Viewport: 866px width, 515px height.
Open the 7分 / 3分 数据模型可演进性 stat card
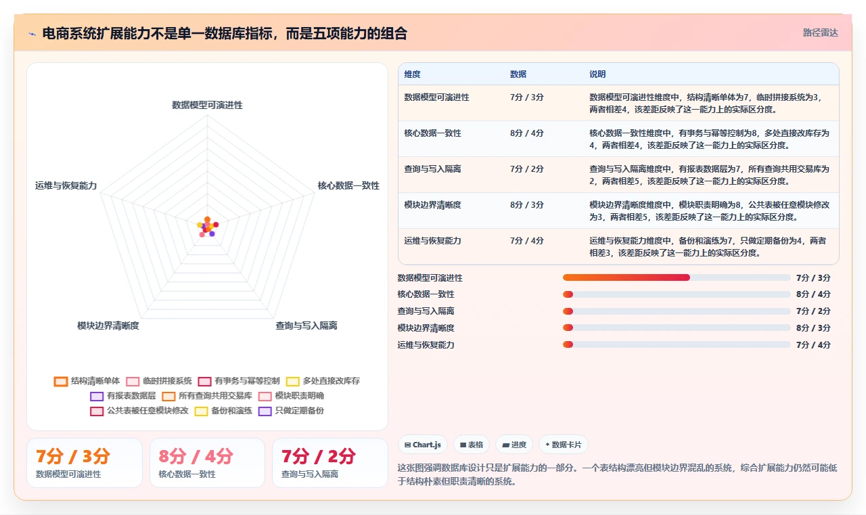tap(85, 463)
